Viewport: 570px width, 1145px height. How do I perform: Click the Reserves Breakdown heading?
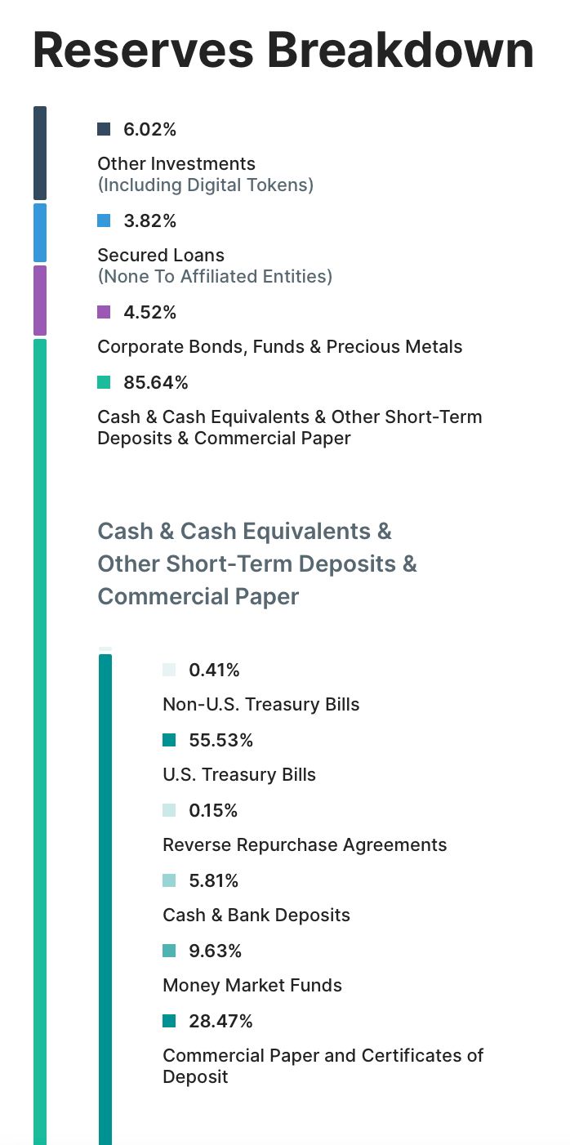click(x=283, y=50)
